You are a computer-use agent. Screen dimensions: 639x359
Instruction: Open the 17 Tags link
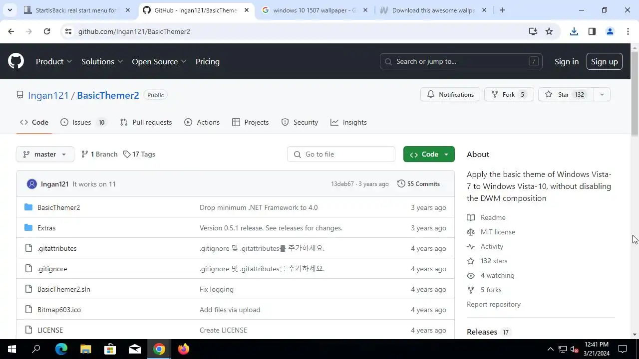139,154
